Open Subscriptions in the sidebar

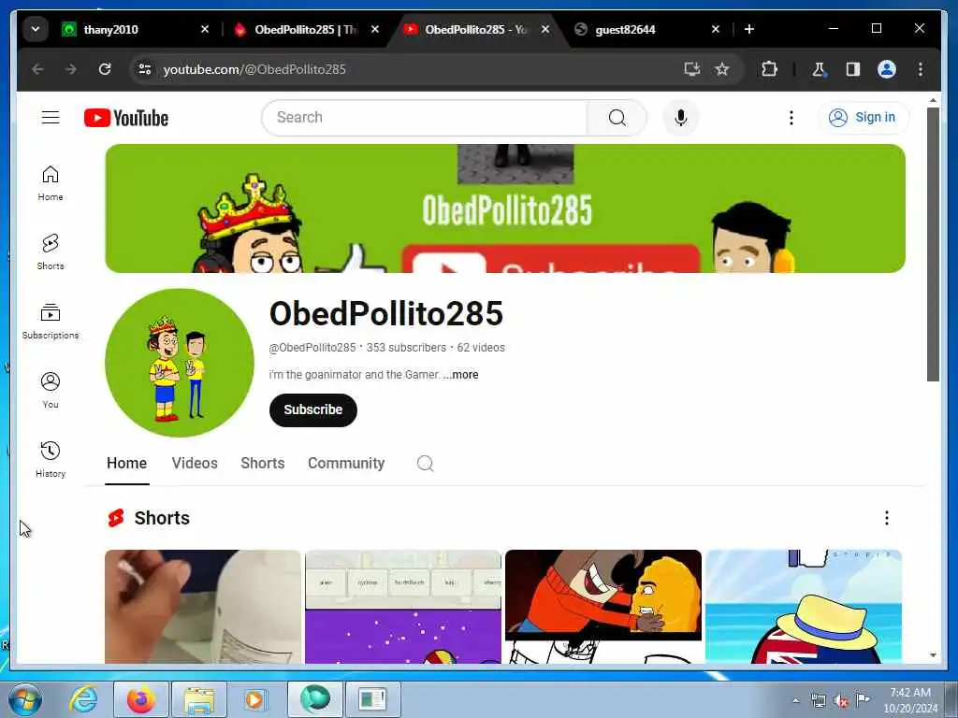[51, 322]
